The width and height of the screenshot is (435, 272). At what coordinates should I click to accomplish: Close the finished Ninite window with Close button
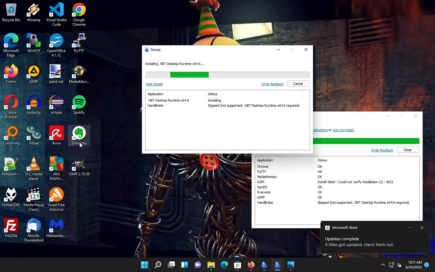408,150
